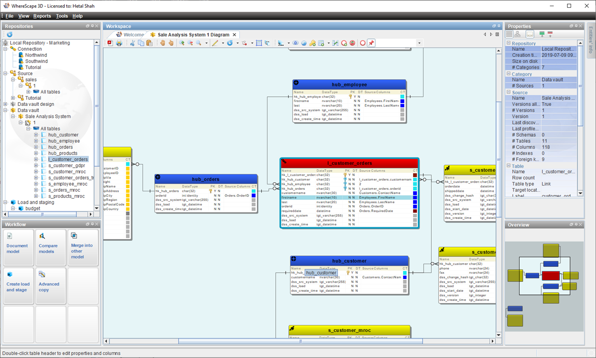Click the red circle toolbar icon
The image size is (596, 358).
[363, 43]
